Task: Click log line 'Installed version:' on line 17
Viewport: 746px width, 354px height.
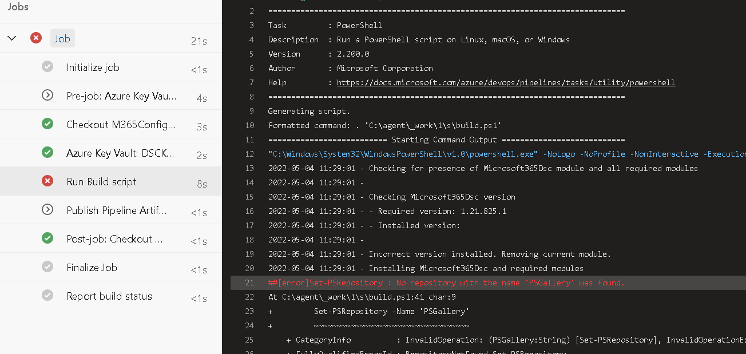Action: [364, 225]
